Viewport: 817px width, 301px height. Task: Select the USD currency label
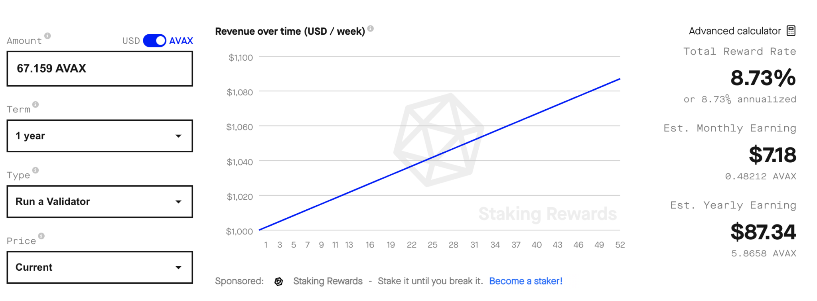tap(131, 41)
